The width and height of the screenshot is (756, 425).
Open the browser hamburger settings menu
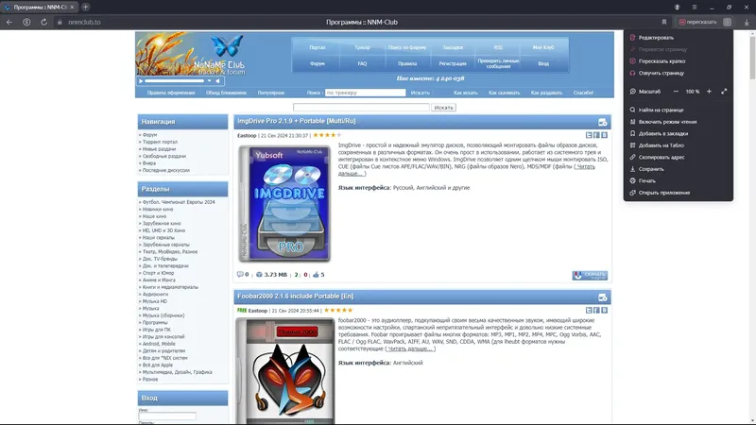[x=695, y=8]
